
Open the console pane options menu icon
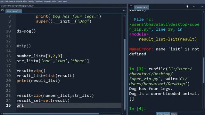(x=202, y=6)
